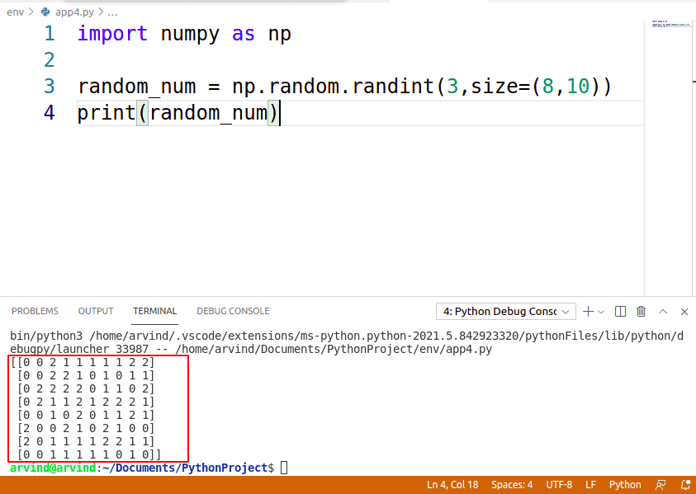
Task: Kill terminal with the trash icon
Action: [641, 311]
